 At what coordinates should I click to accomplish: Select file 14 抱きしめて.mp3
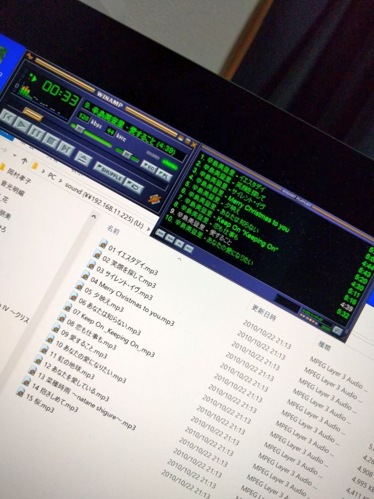coord(54,399)
